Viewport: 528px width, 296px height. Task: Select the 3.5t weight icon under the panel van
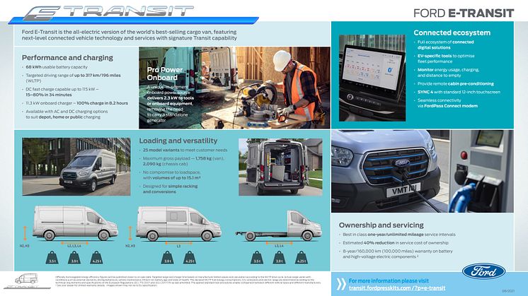(x=52, y=257)
